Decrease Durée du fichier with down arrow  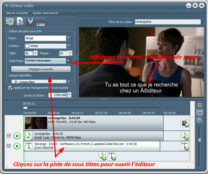point(70,96)
